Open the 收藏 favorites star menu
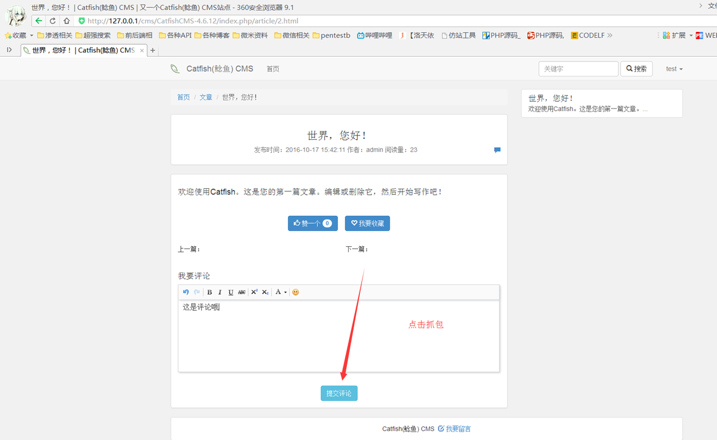 point(15,35)
